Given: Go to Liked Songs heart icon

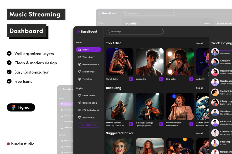Looking at the screenshot, I should pyautogui.click(x=80, y=72).
